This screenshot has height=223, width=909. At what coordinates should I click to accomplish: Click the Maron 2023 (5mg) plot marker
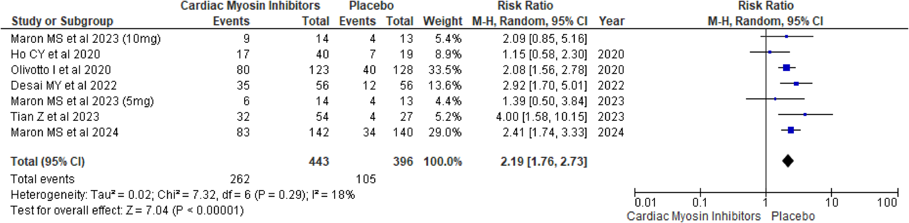click(775, 99)
